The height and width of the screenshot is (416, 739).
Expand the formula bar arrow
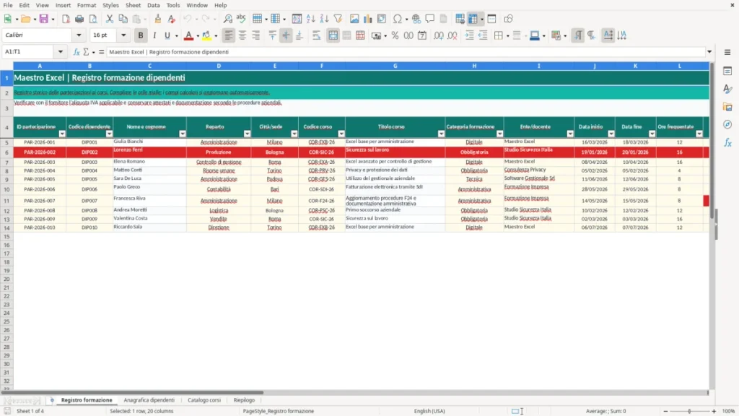[x=709, y=52]
